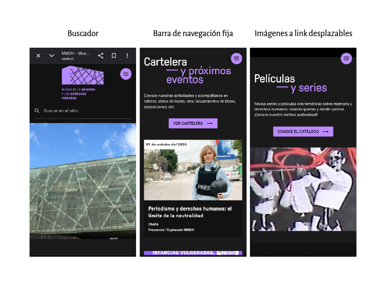Open hamburger menu beside the museum logo
Viewport: 386px width, 289px height.
(x=126, y=74)
